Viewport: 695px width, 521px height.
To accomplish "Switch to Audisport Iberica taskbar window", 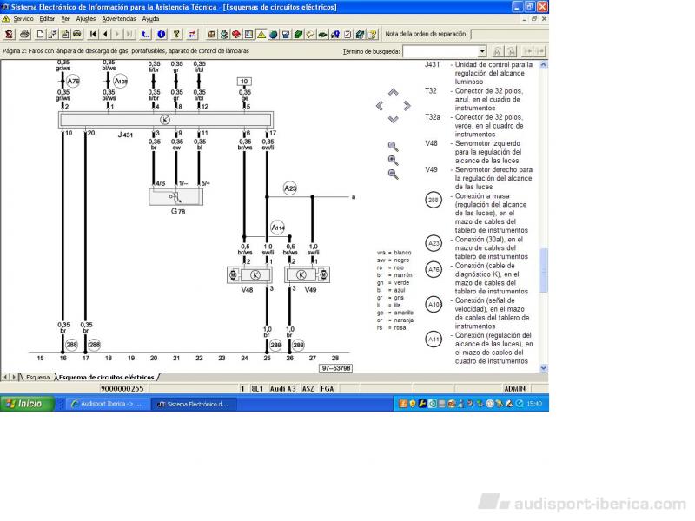I will pos(106,404).
